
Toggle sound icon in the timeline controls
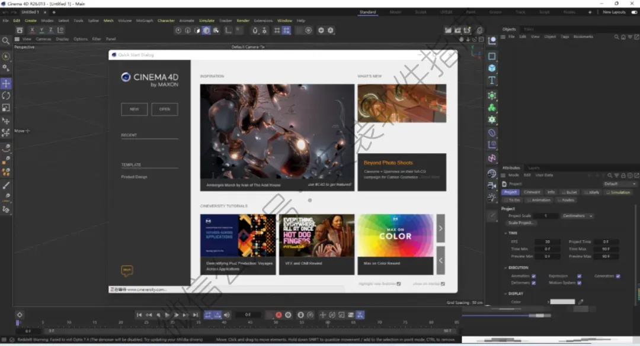[227, 315]
